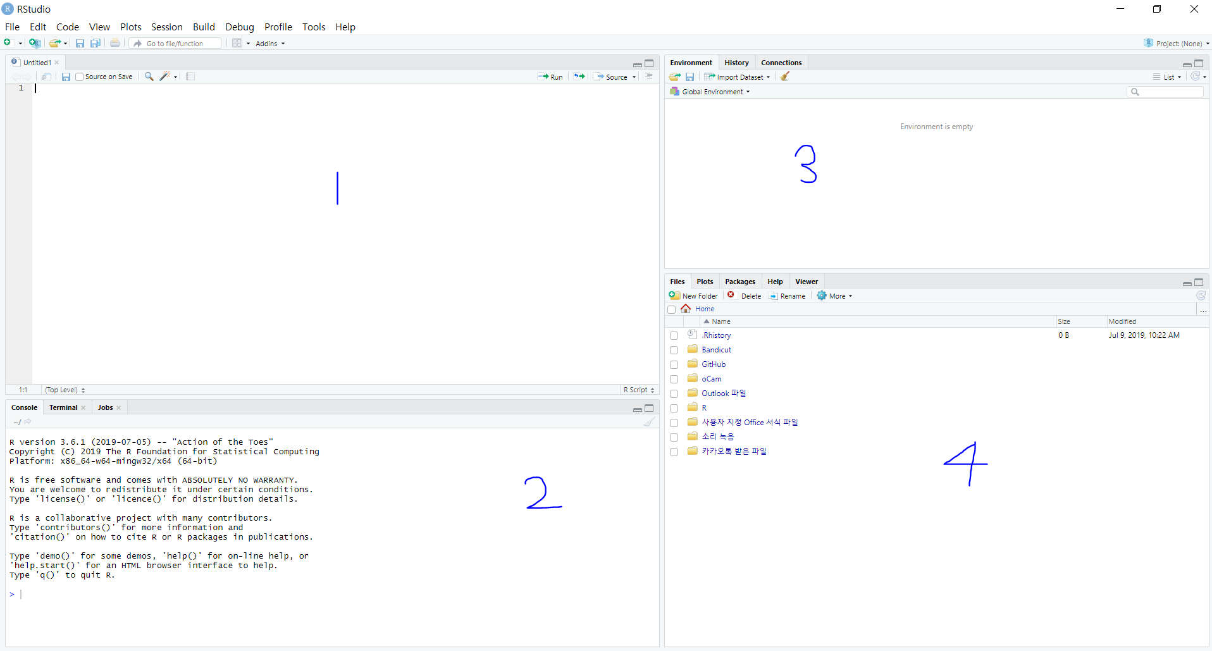Open find/replace magnifier in editor
This screenshot has height=651, width=1212.
click(149, 77)
